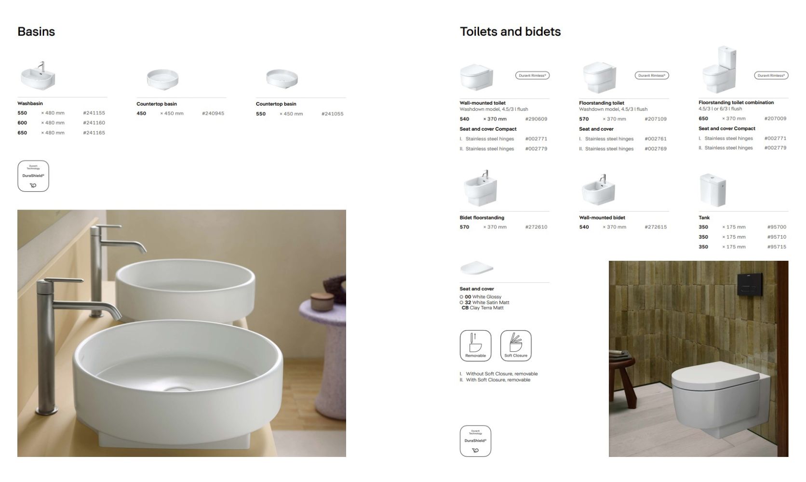
Task: Click the DuraShield icon under Toilets and bidets
Action: coord(475,441)
